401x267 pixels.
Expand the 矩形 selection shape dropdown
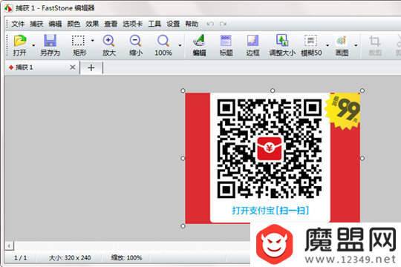(93, 40)
